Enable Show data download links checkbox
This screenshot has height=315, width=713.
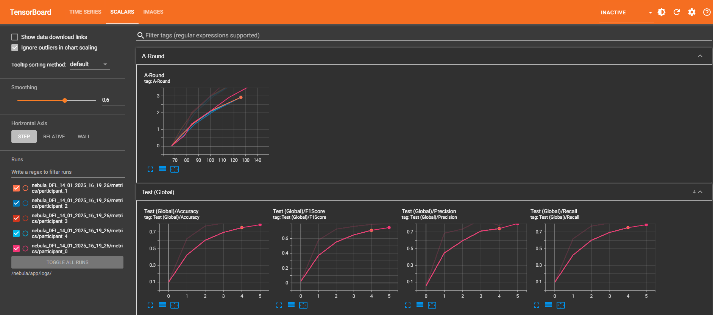coord(15,37)
